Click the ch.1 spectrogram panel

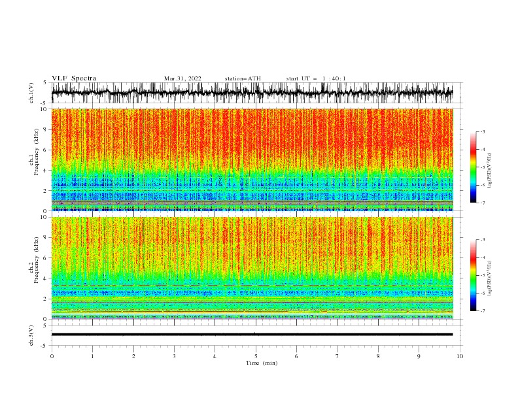(252, 159)
